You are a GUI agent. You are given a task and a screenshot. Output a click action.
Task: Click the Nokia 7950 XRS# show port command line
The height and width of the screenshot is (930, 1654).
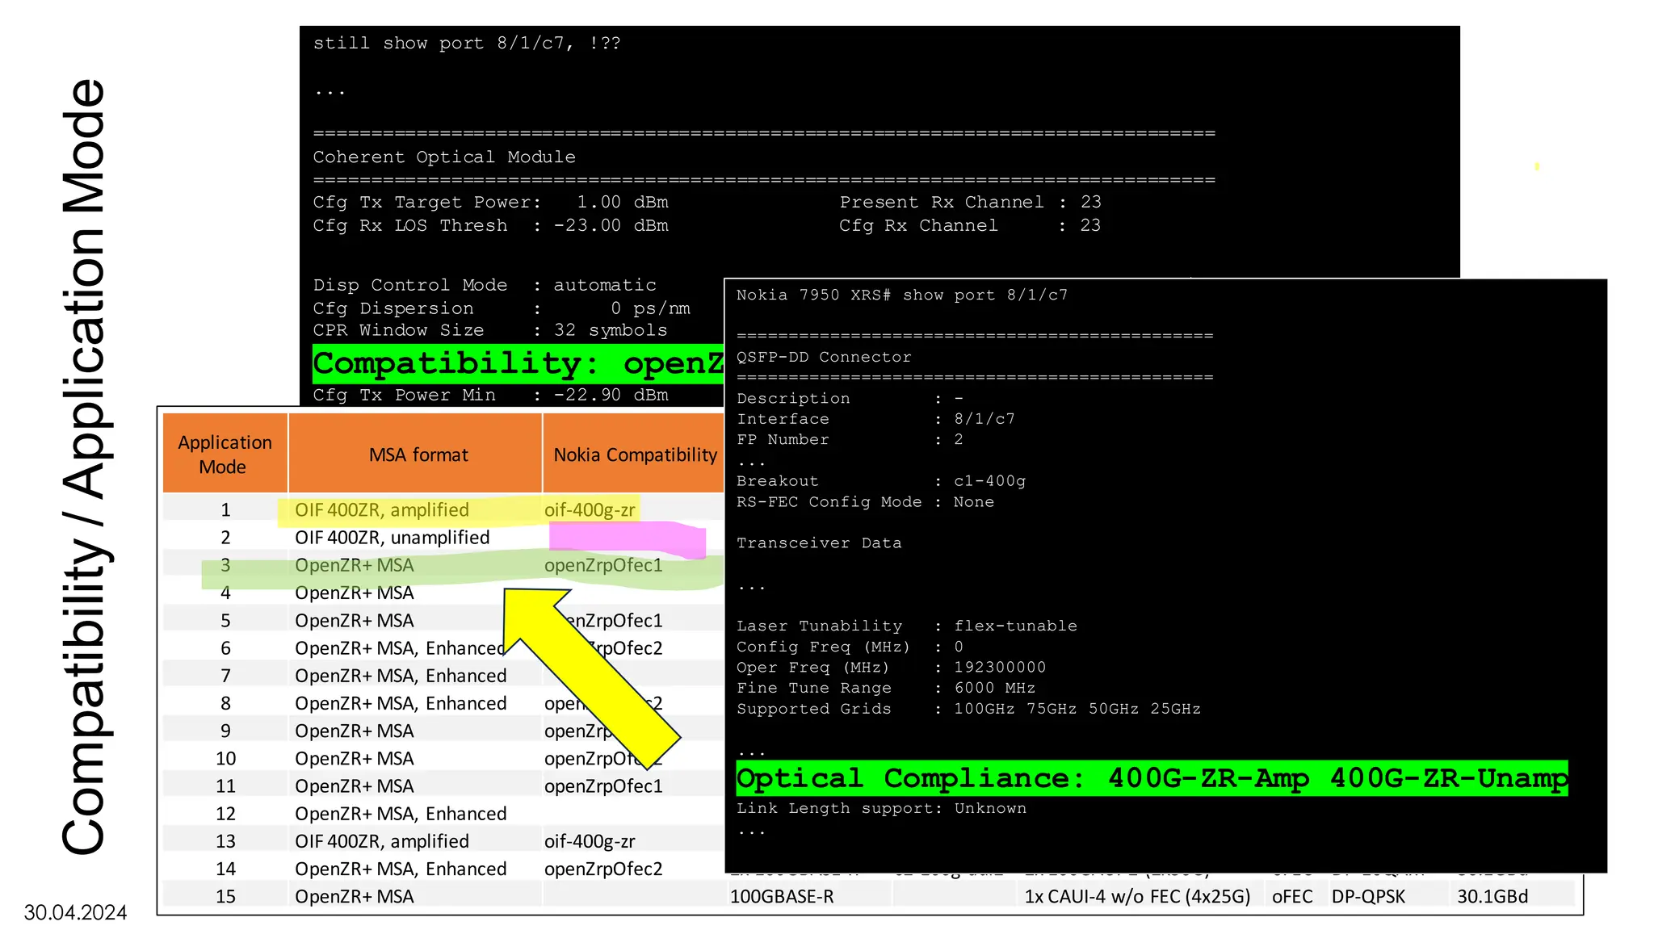[x=901, y=295]
